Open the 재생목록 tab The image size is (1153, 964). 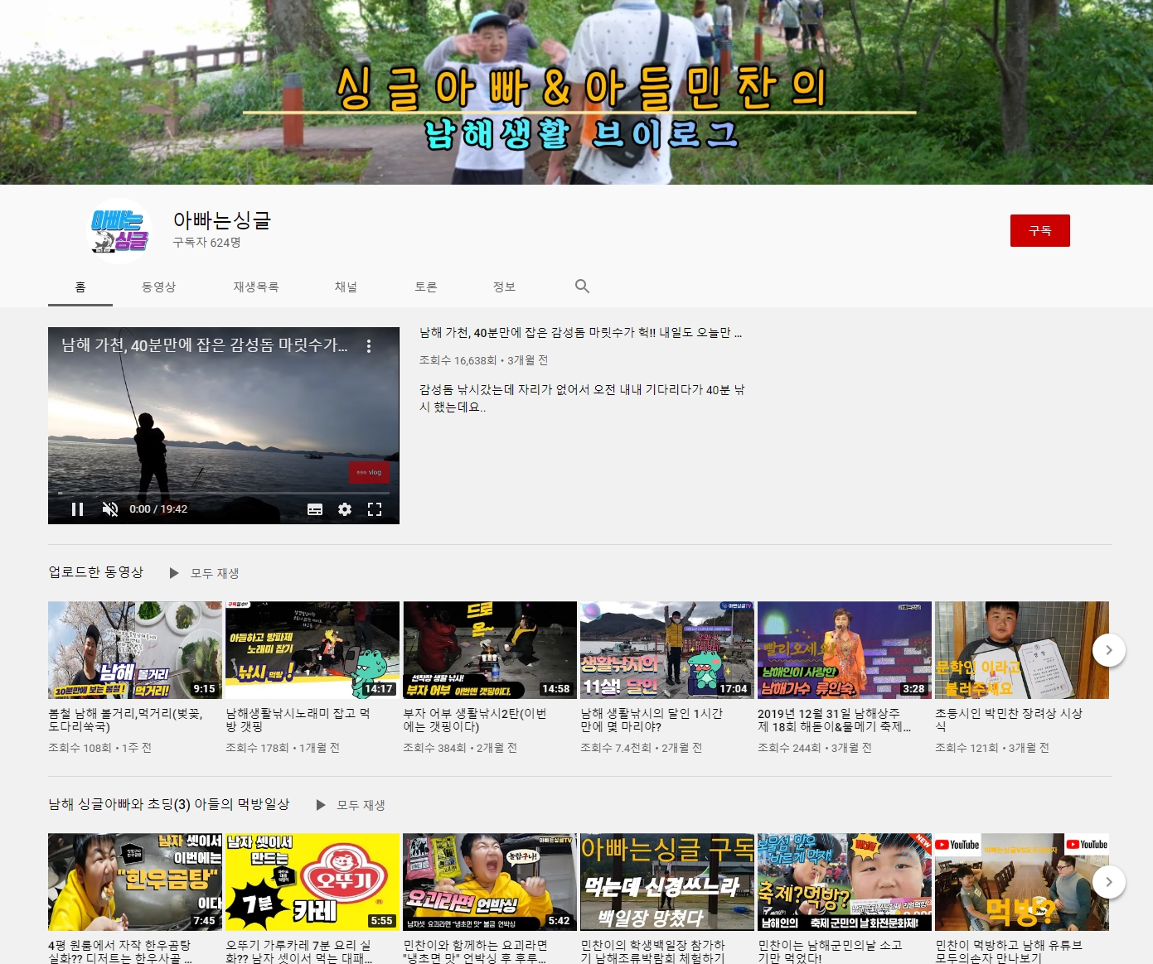(255, 287)
